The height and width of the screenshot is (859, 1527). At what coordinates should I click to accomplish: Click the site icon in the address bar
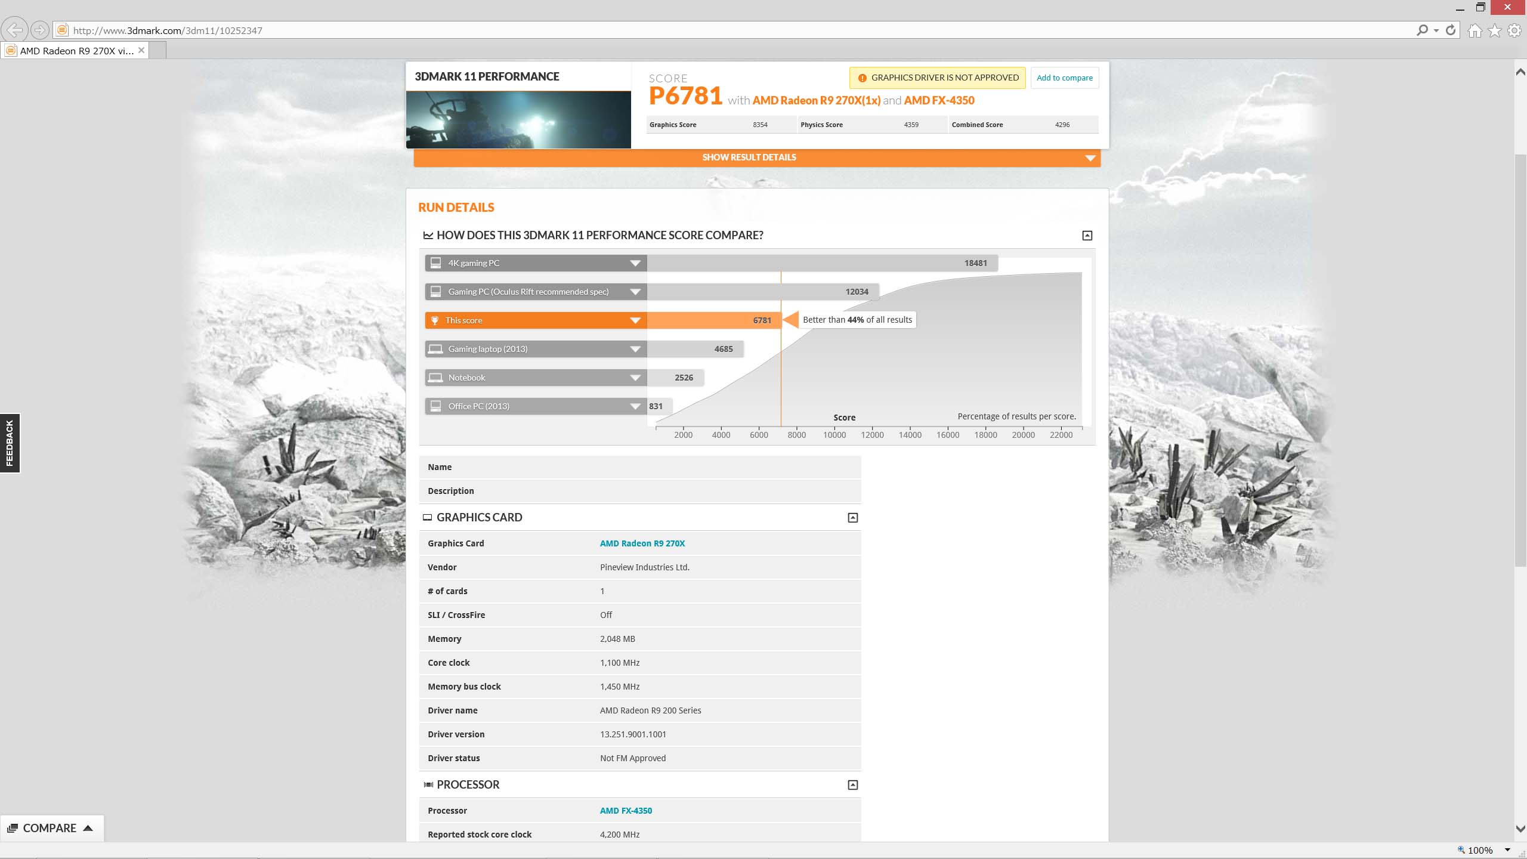tap(61, 30)
